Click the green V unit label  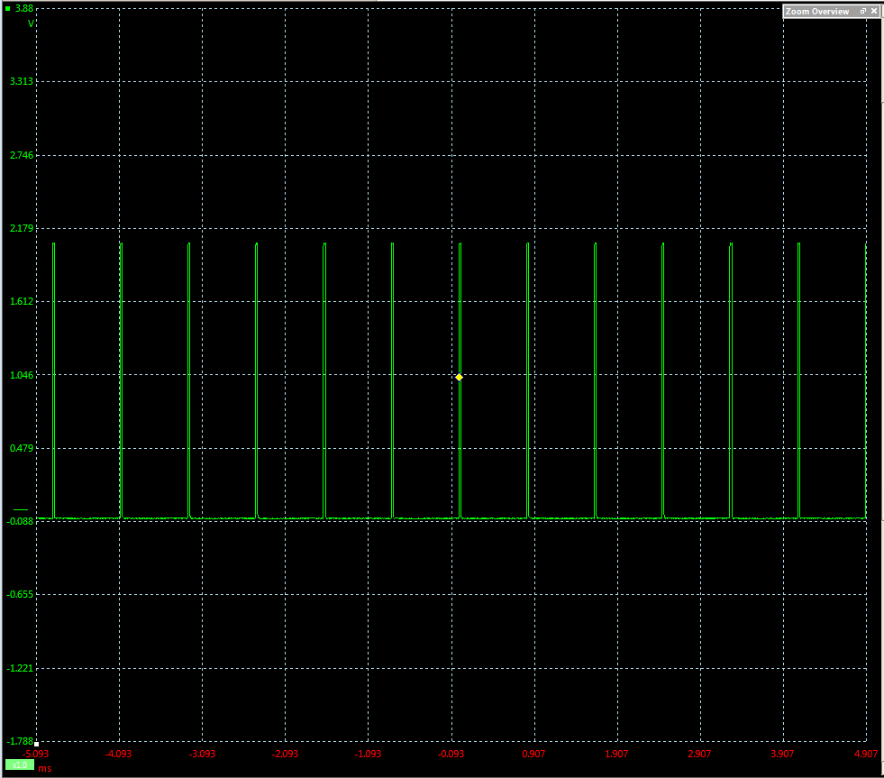click(31, 23)
